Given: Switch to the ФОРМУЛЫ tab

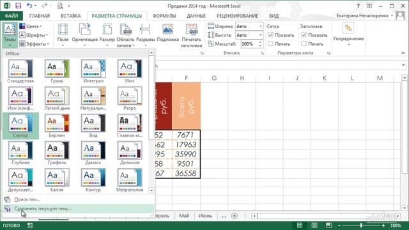Looking at the screenshot, I should click(x=164, y=16).
